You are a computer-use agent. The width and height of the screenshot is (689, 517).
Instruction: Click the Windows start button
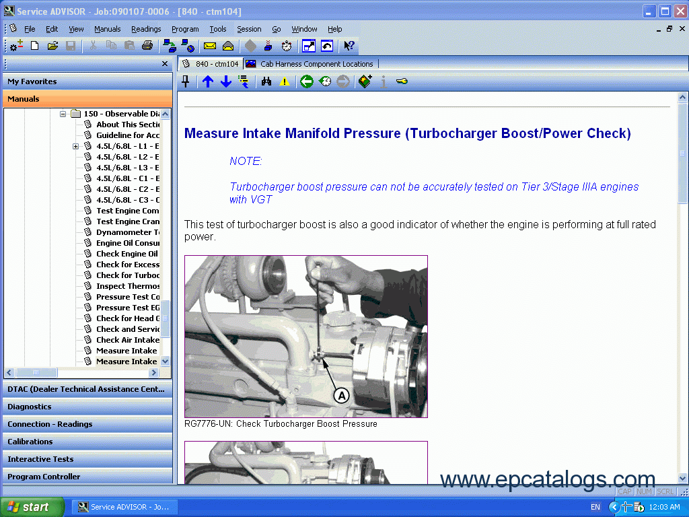coord(32,507)
